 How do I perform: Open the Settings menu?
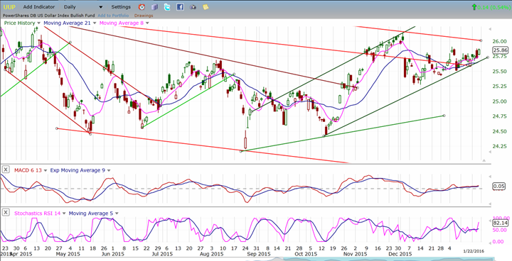click(x=121, y=7)
